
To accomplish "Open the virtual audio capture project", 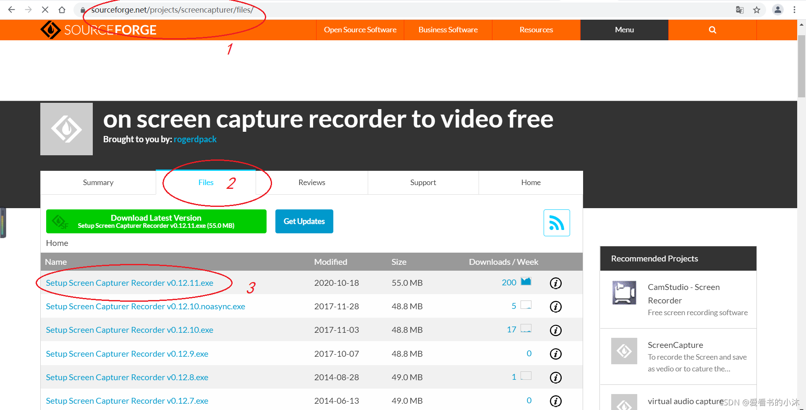I will click(686, 401).
